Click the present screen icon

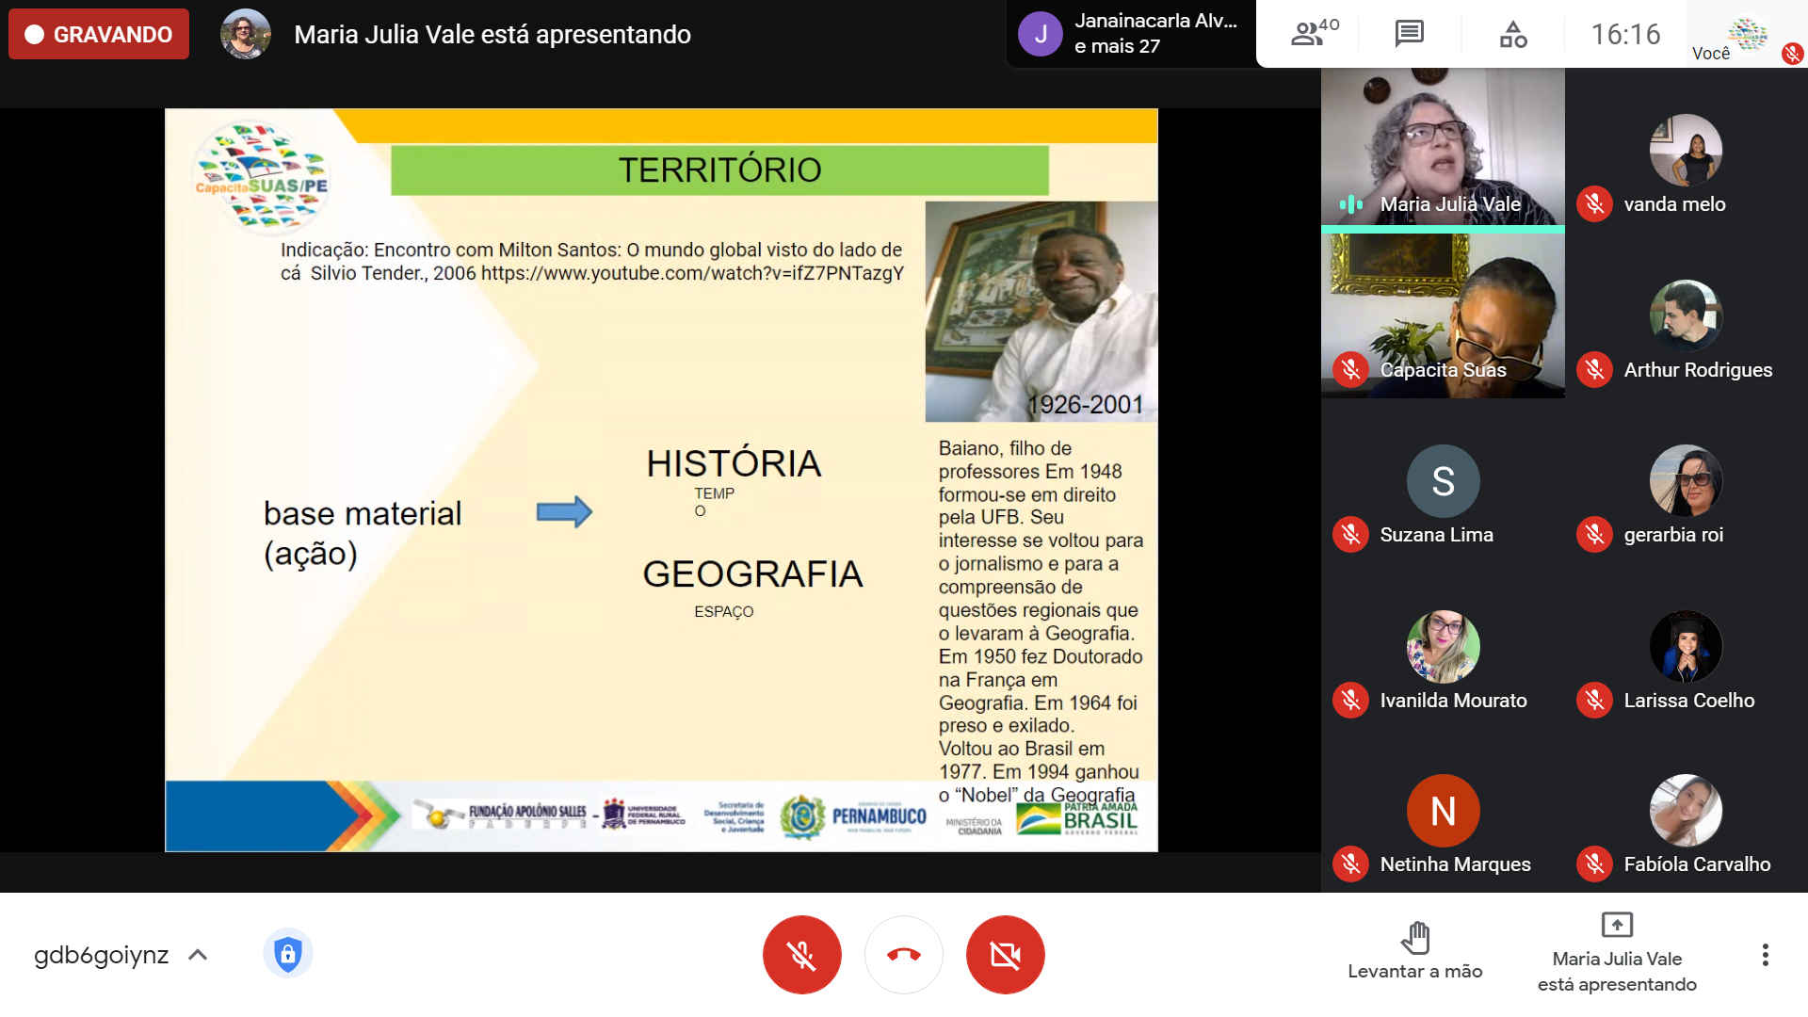(x=1616, y=925)
